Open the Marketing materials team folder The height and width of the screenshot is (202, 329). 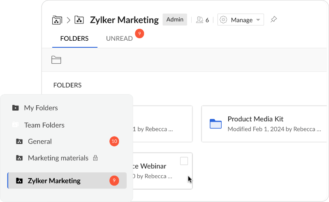(58, 158)
